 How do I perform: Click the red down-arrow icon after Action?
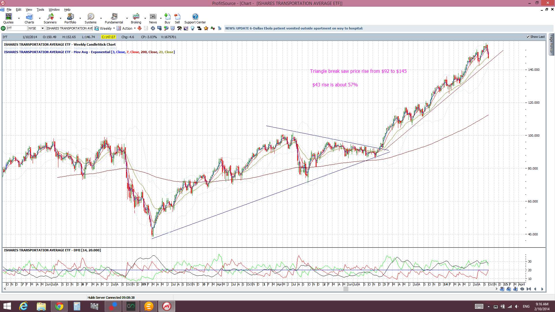tap(140, 28)
